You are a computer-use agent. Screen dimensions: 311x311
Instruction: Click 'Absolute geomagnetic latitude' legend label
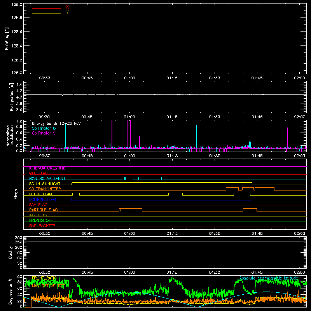tap(269, 278)
